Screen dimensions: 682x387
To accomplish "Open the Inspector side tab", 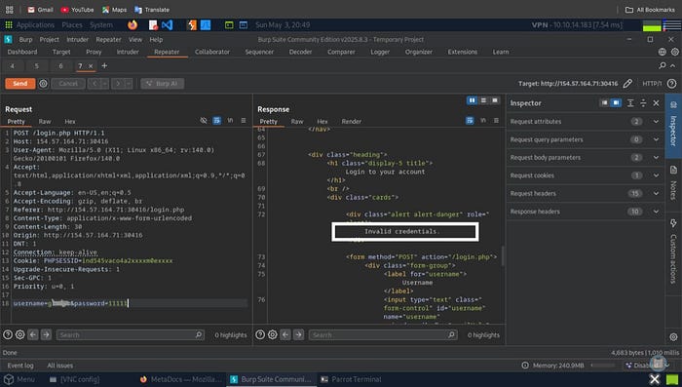I will click(673, 126).
